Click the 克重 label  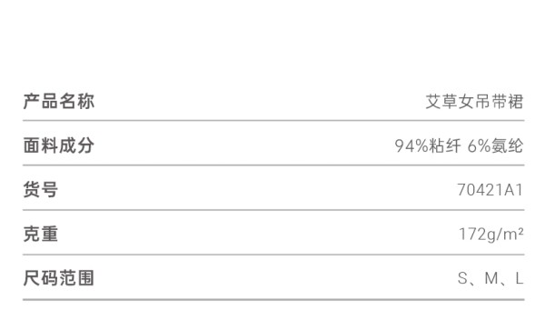point(41,234)
